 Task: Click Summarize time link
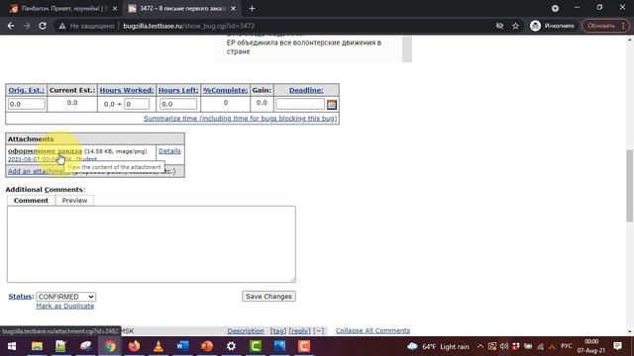click(240, 119)
